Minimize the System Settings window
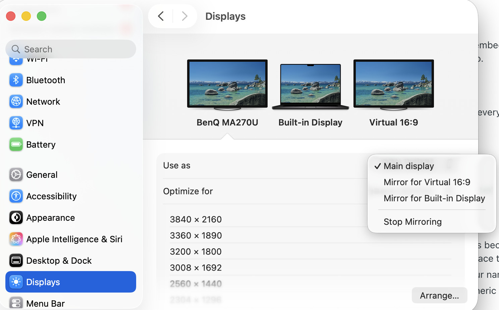The image size is (499, 310). (26, 16)
